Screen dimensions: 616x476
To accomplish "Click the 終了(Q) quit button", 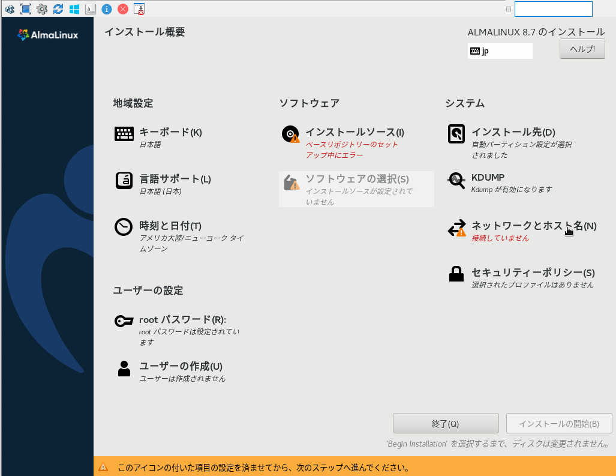I will [x=446, y=423].
